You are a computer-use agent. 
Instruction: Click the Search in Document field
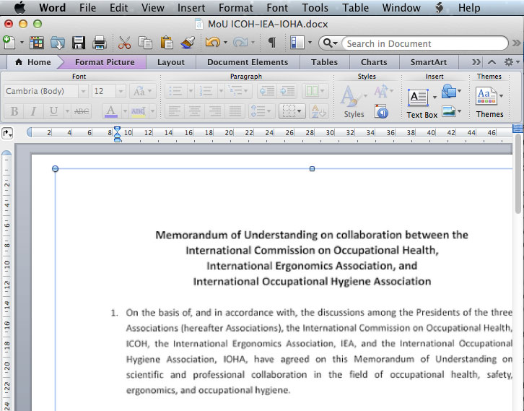tap(424, 43)
